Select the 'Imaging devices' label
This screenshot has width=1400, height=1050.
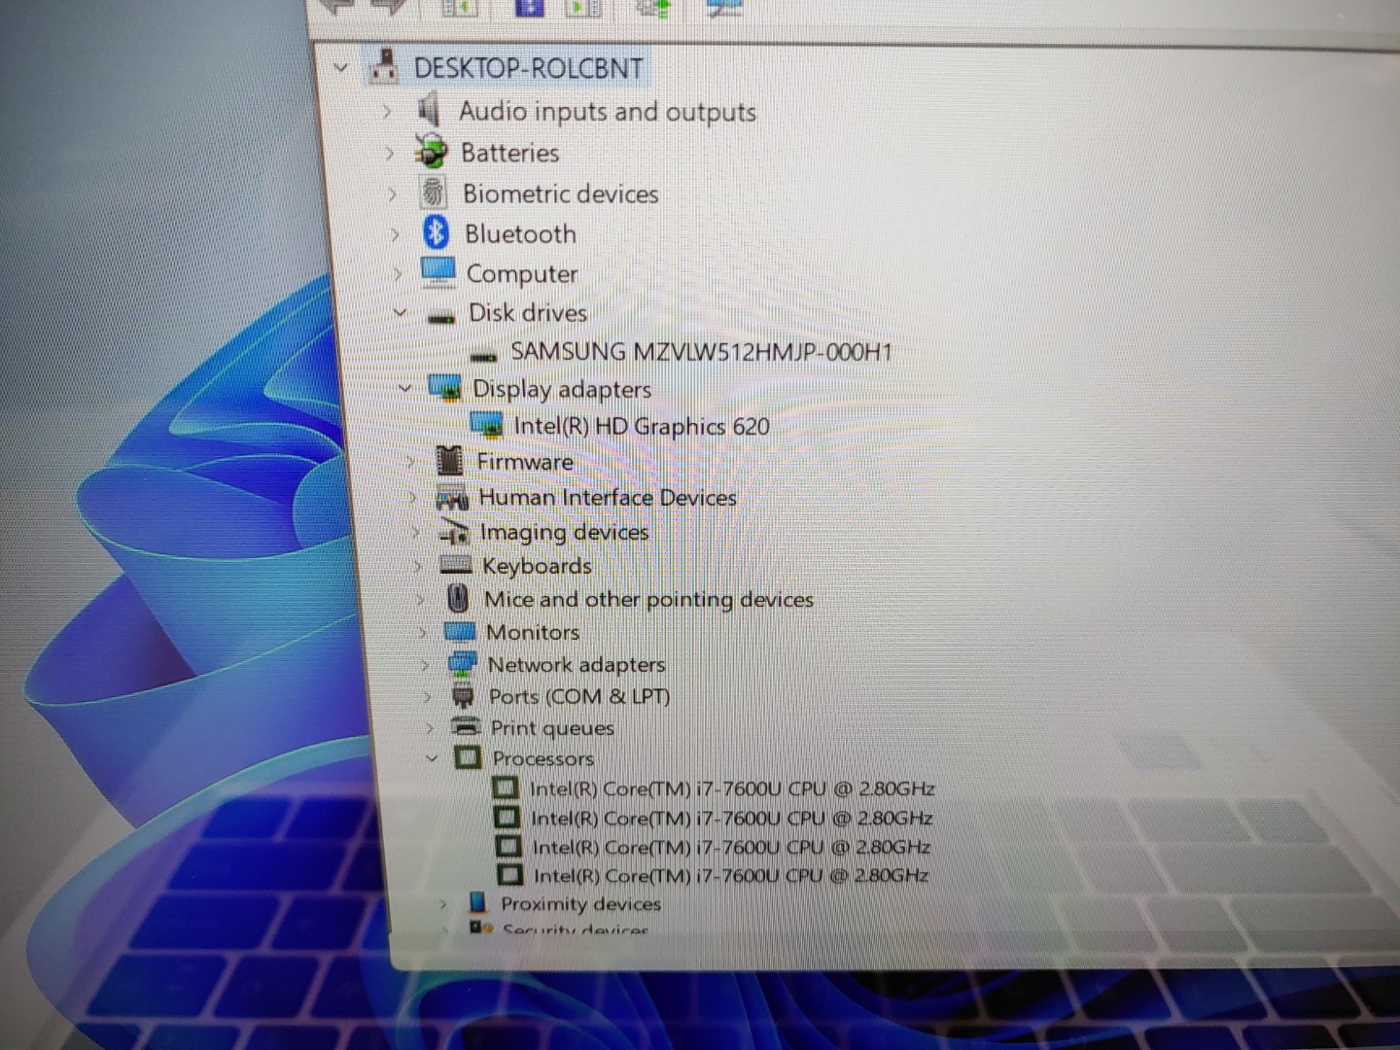[x=564, y=533]
